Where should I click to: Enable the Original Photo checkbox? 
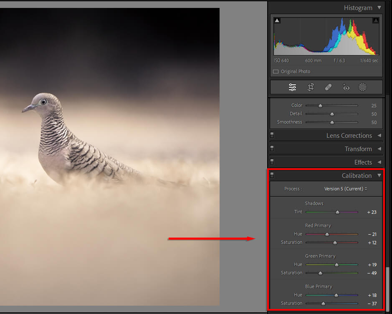[276, 71]
